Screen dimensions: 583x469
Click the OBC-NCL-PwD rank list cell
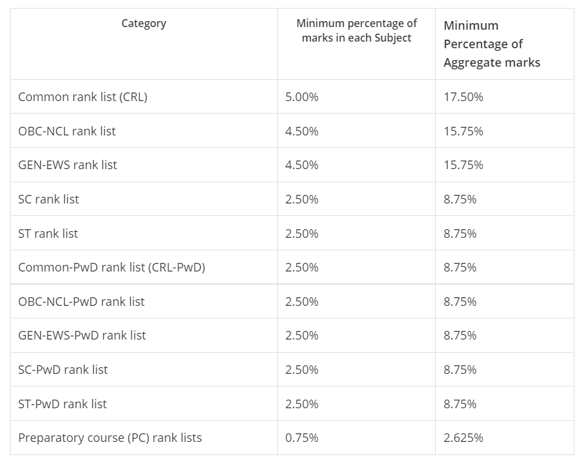pyautogui.click(x=81, y=302)
